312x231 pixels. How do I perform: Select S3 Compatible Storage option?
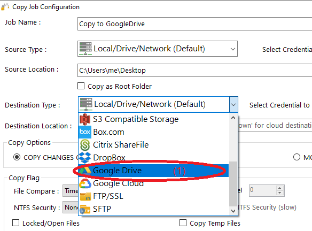pos(154,119)
